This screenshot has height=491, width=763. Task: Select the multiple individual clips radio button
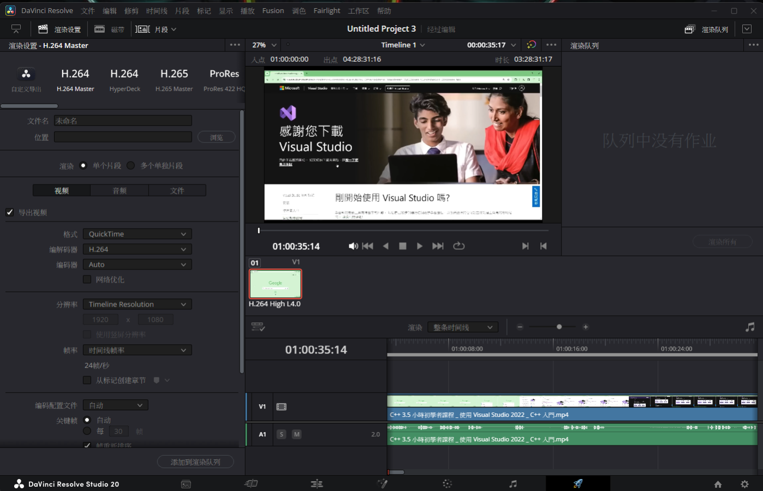131,165
